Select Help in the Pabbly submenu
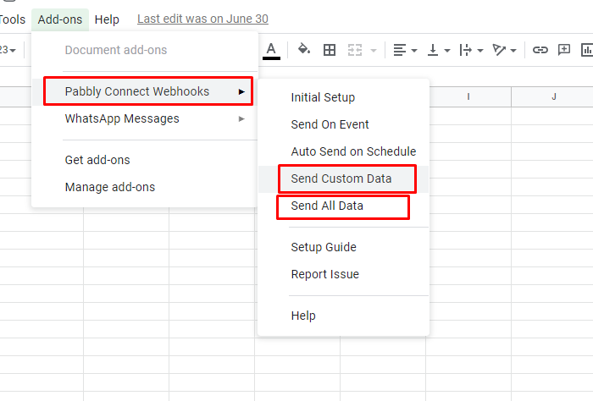593x401 pixels. [x=343, y=316]
